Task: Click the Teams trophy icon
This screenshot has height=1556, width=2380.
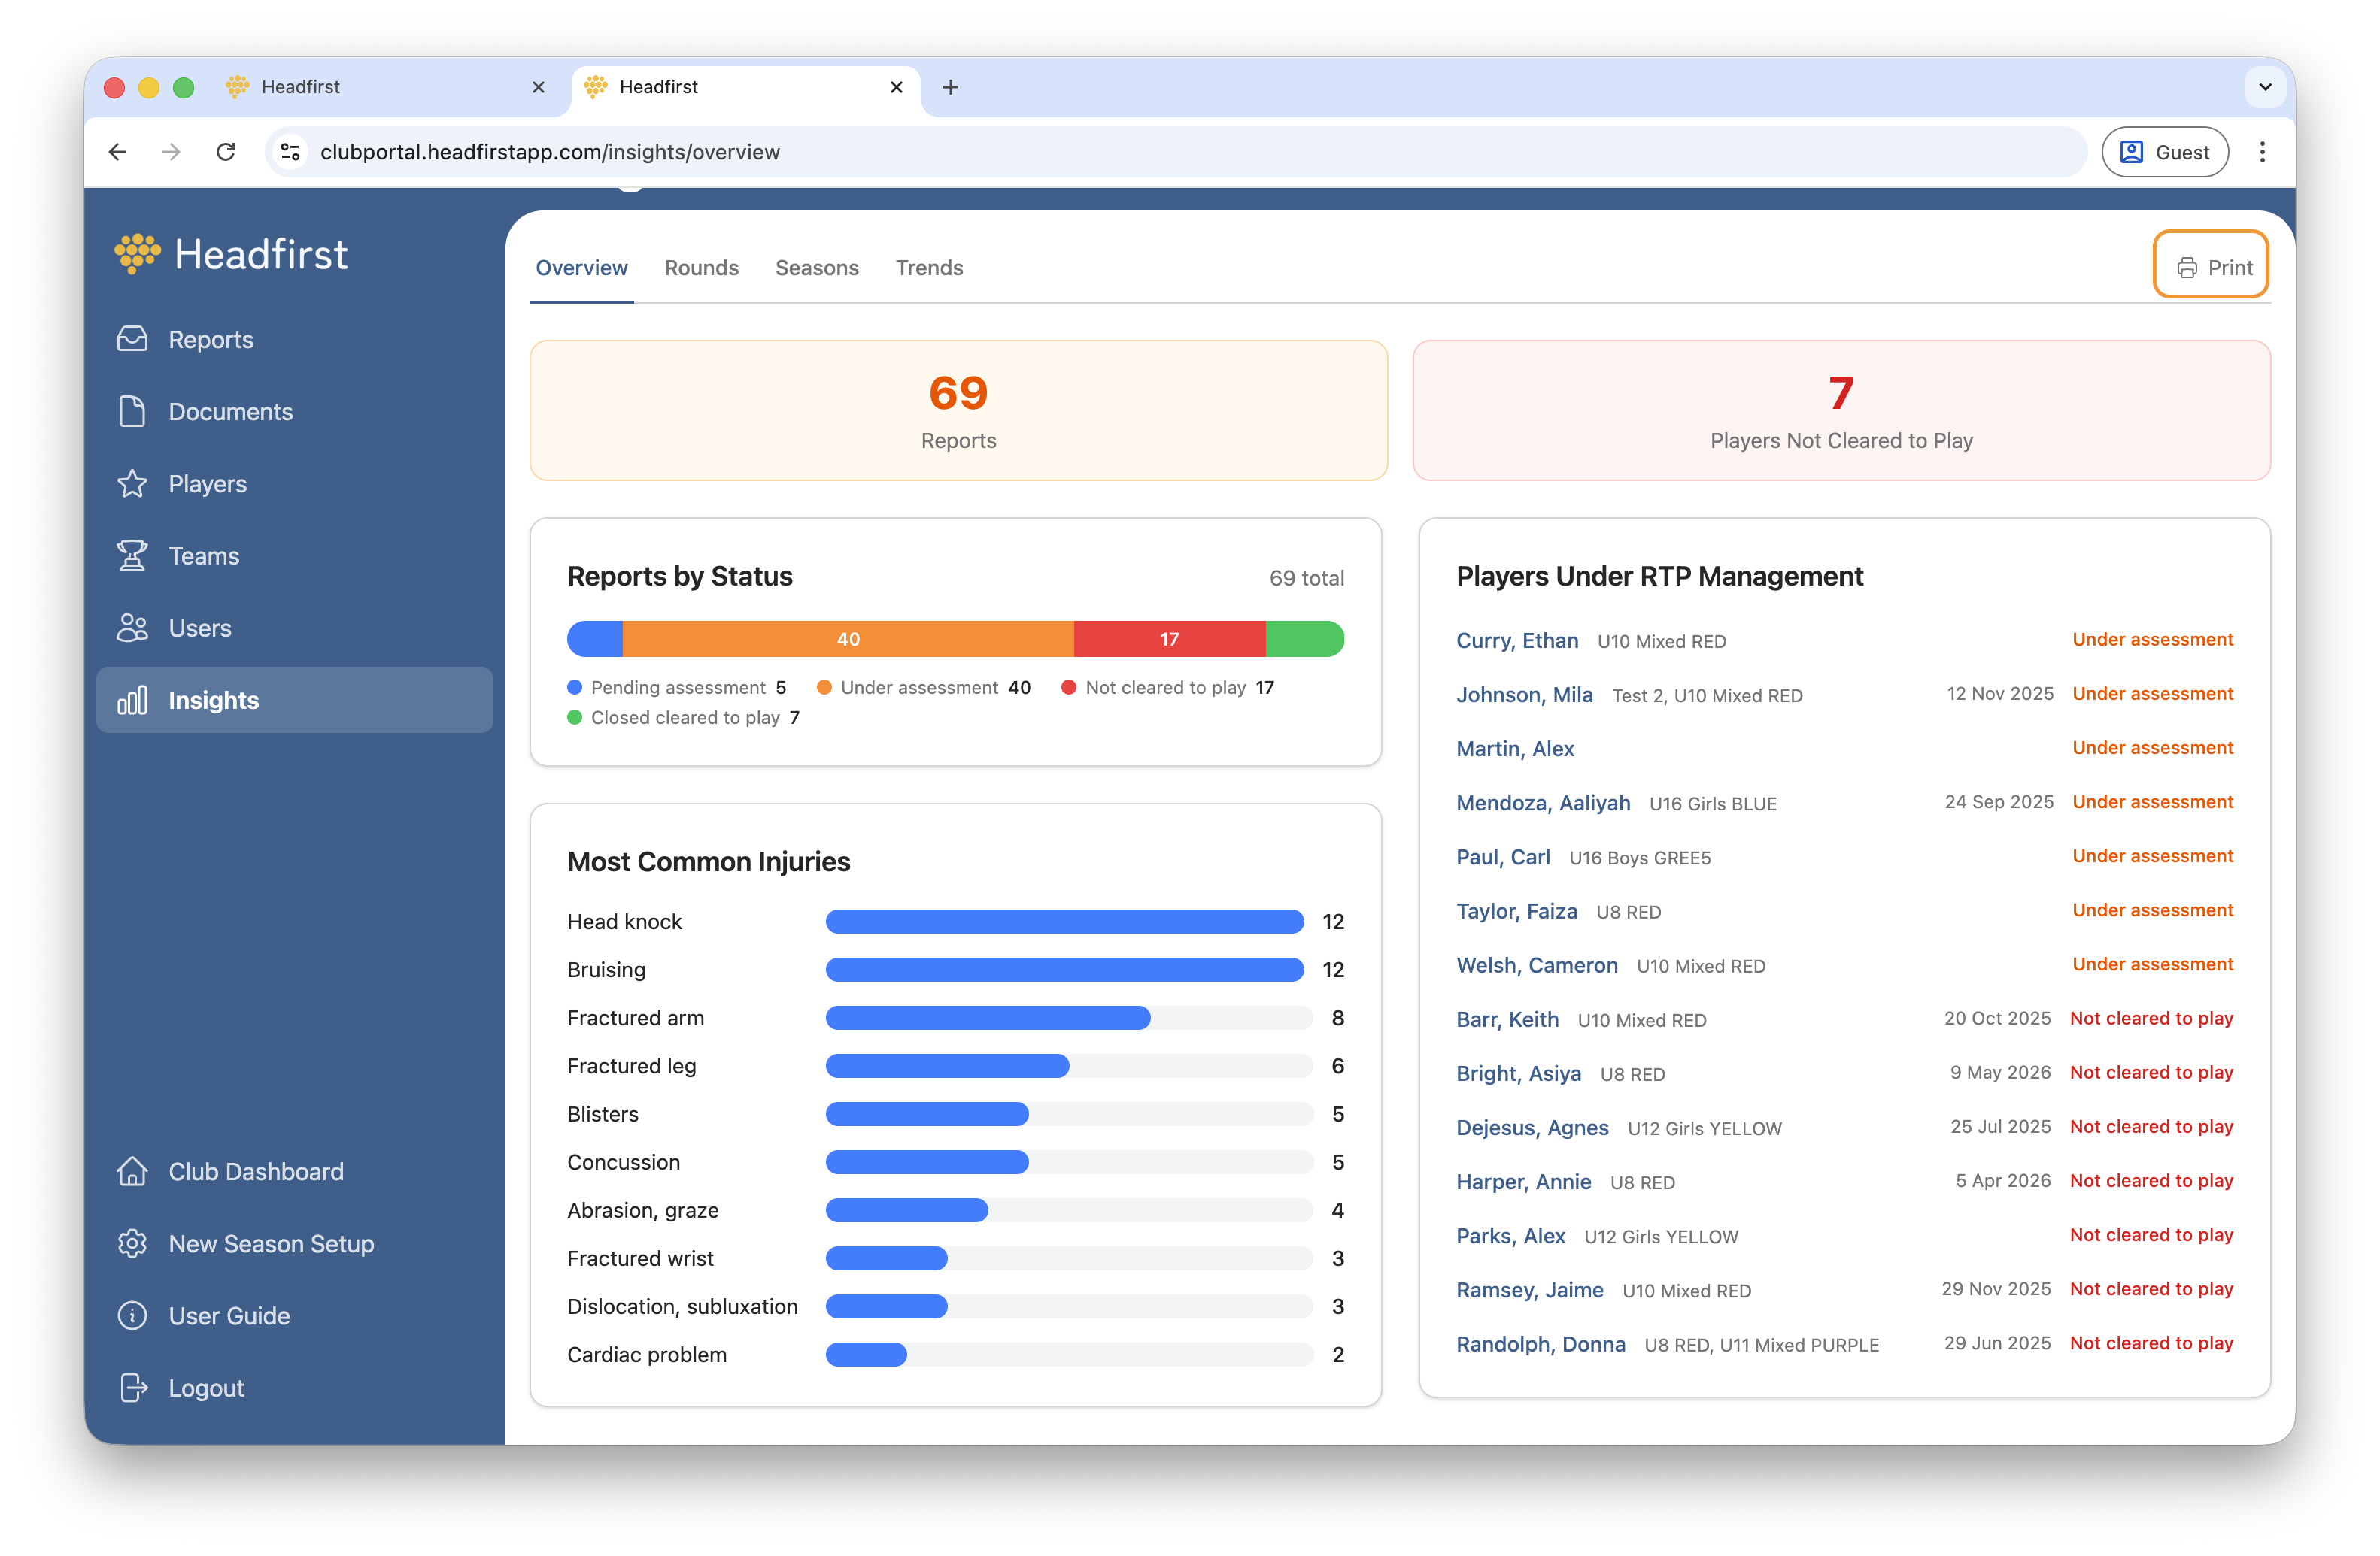Action: 132,555
